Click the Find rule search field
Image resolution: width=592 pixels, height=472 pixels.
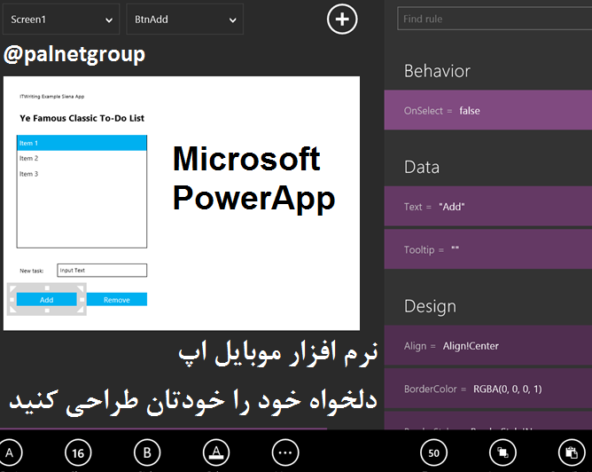495,19
